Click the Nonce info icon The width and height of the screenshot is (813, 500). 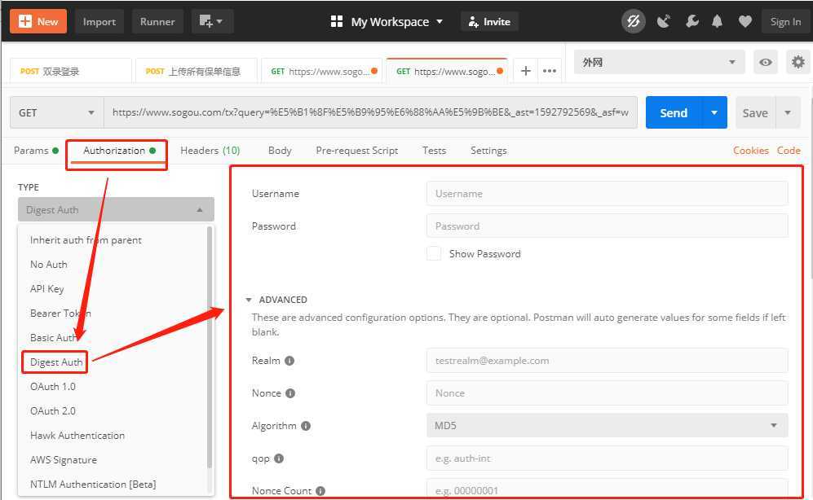(x=290, y=393)
